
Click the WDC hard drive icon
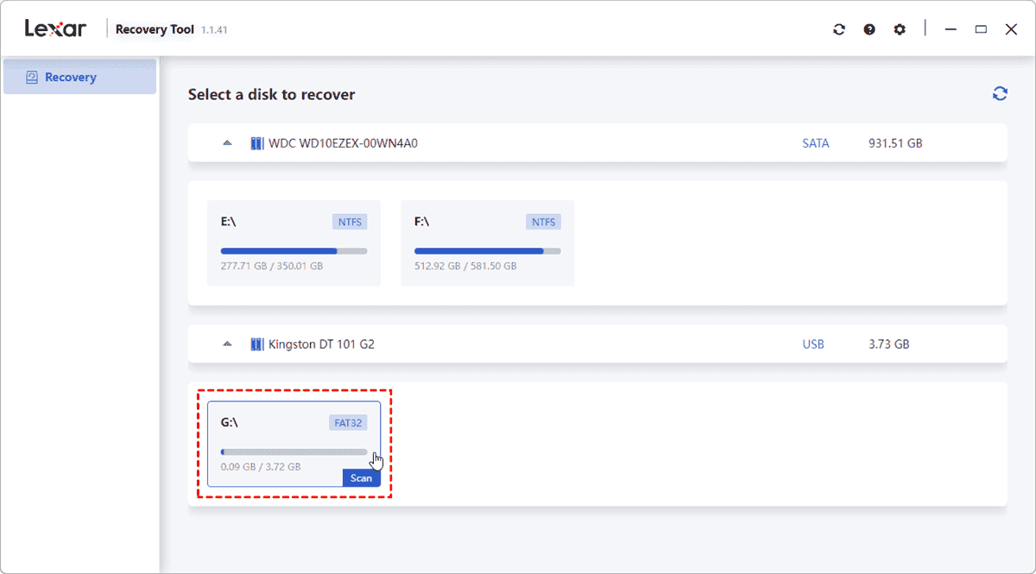[256, 143]
